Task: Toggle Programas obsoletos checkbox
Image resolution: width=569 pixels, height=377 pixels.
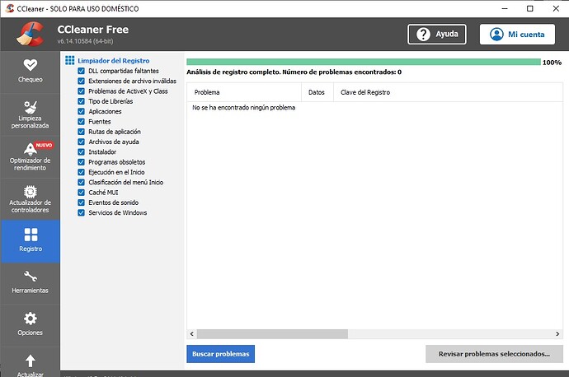Action: tap(82, 162)
